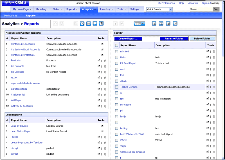Viewport: 225px width, 160px height.
Task: Tick the asdf report checkbox
Action: (x=116, y=69)
